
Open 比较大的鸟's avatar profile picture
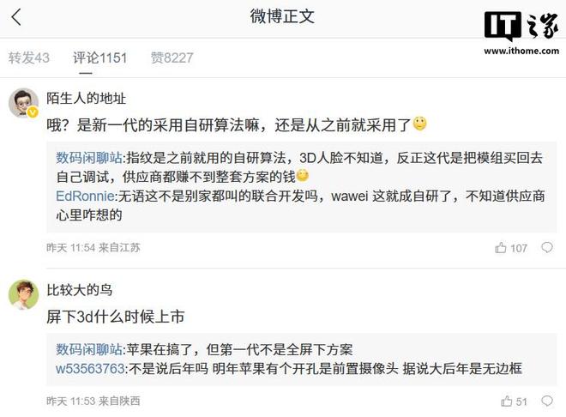pos(24,294)
